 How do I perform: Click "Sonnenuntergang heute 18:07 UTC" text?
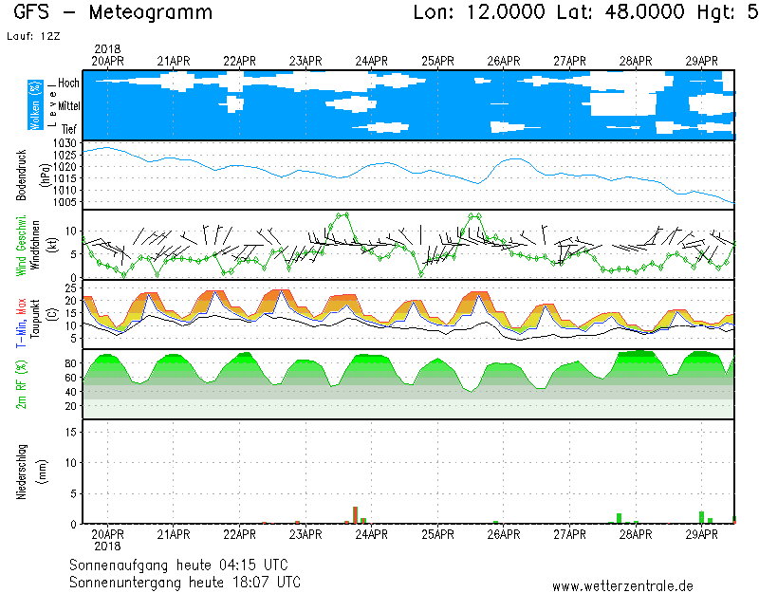(x=185, y=582)
